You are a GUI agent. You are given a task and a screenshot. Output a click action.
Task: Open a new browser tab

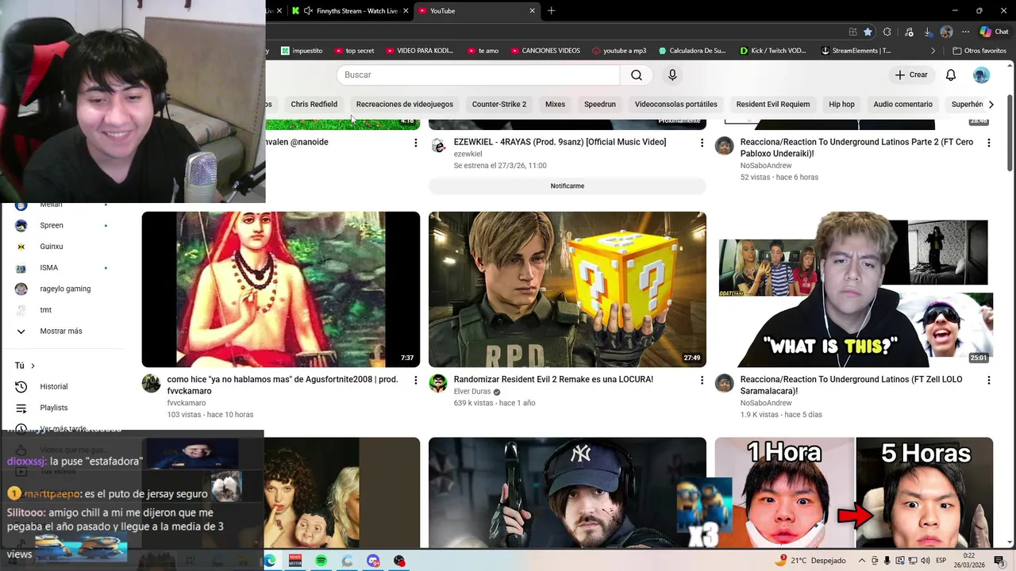(x=551, y=10)
